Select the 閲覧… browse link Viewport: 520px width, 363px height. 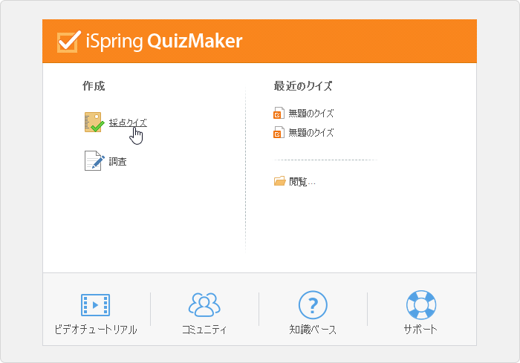[x=302, y=182]
